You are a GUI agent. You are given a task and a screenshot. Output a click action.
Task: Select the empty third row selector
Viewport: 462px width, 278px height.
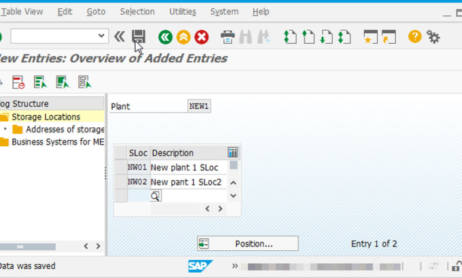pyautogui.click(x=121, y=196)
